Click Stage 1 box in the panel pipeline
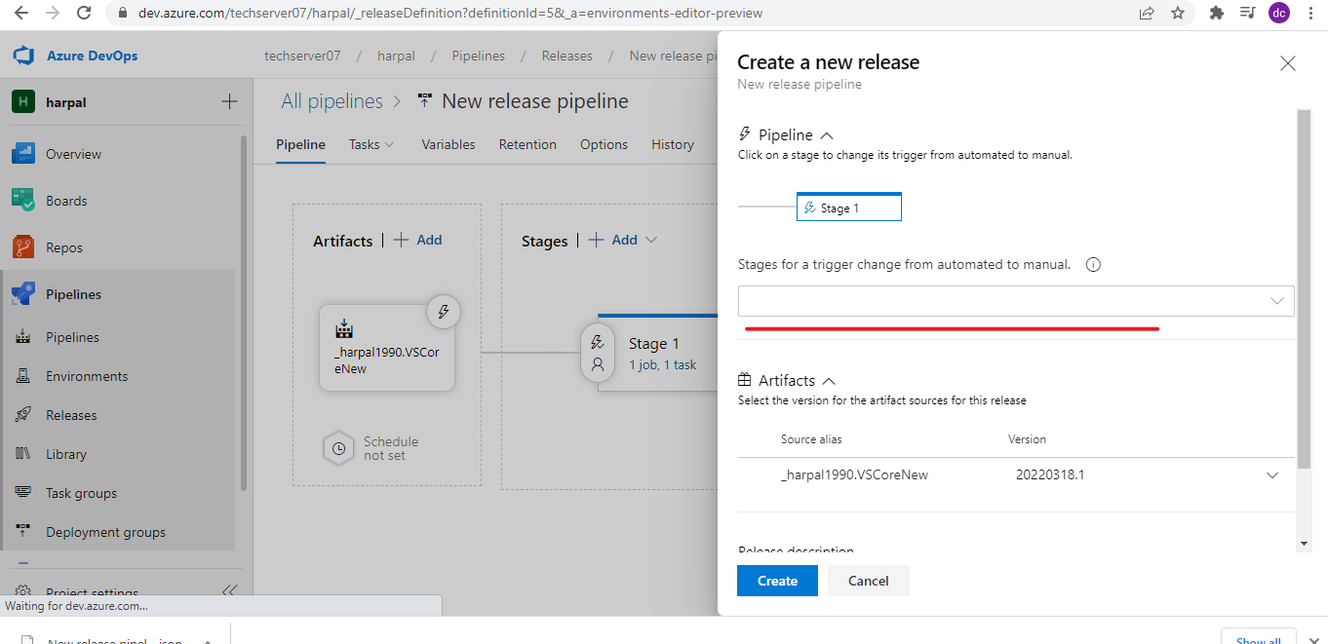Image resolution: width=1328 pixels, height=644 pixels. (x=848, y=208)
